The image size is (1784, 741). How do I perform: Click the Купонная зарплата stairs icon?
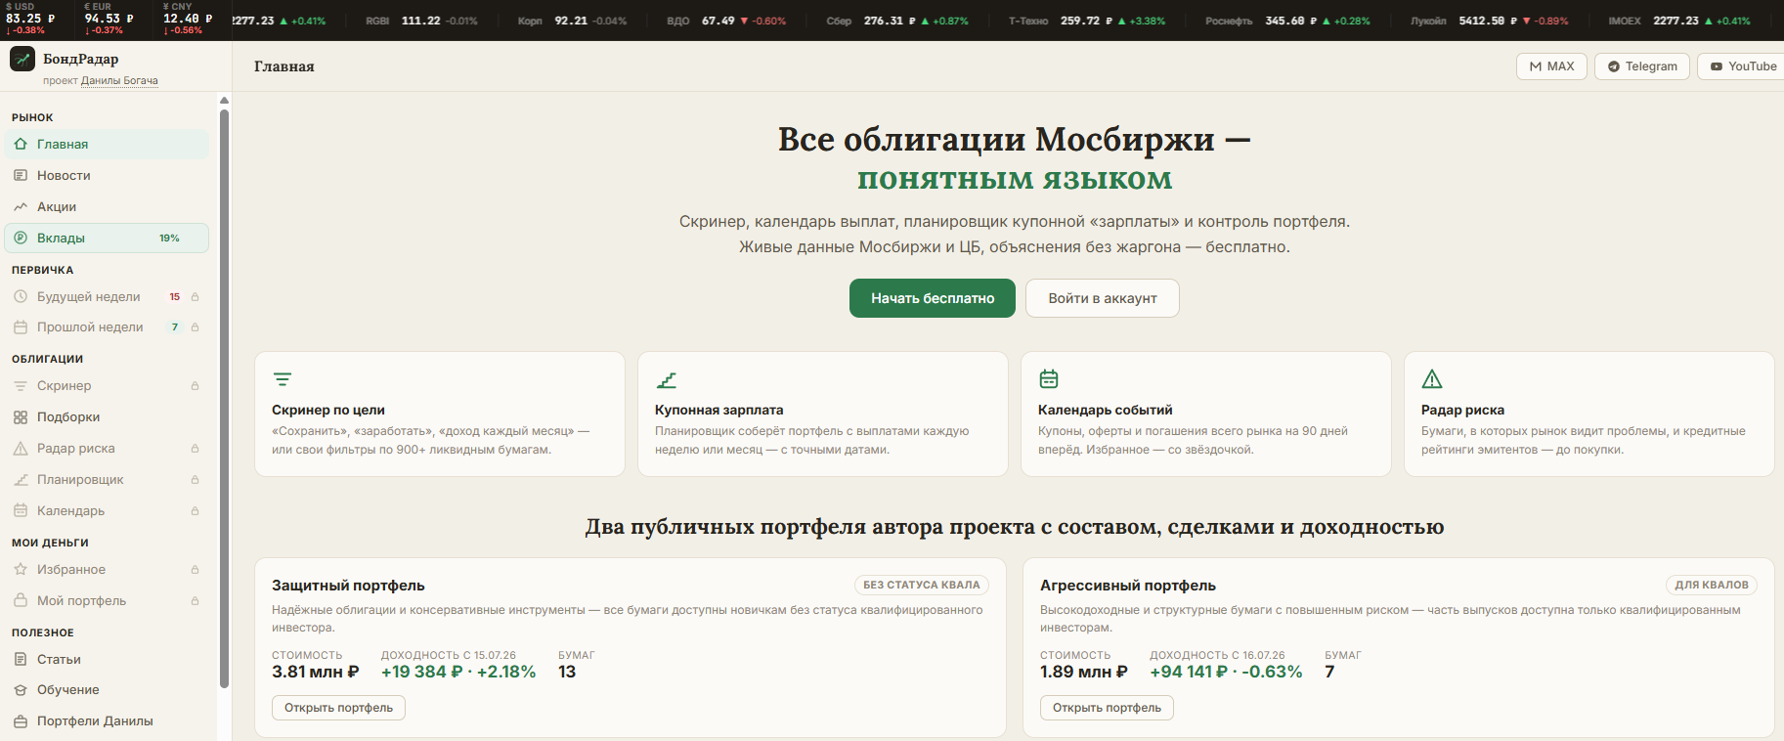tap(666, 379)
